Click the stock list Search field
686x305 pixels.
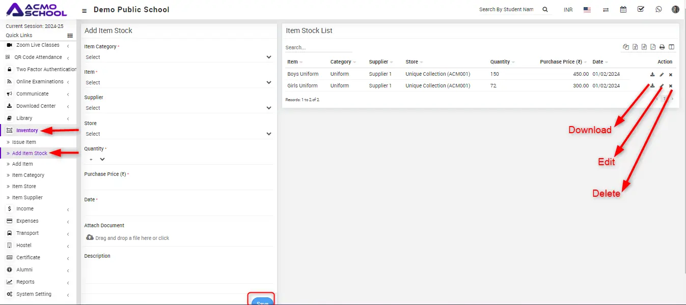318,47
